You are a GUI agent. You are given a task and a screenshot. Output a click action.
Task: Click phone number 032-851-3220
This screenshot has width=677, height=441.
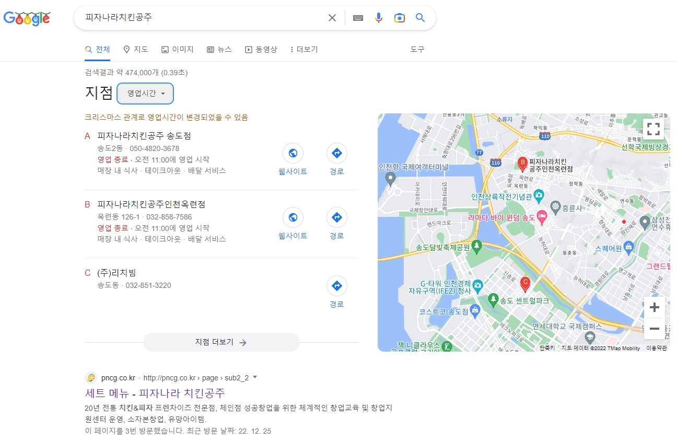(148, 285)
